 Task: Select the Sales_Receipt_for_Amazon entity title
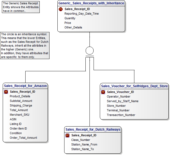pos(25,86)
